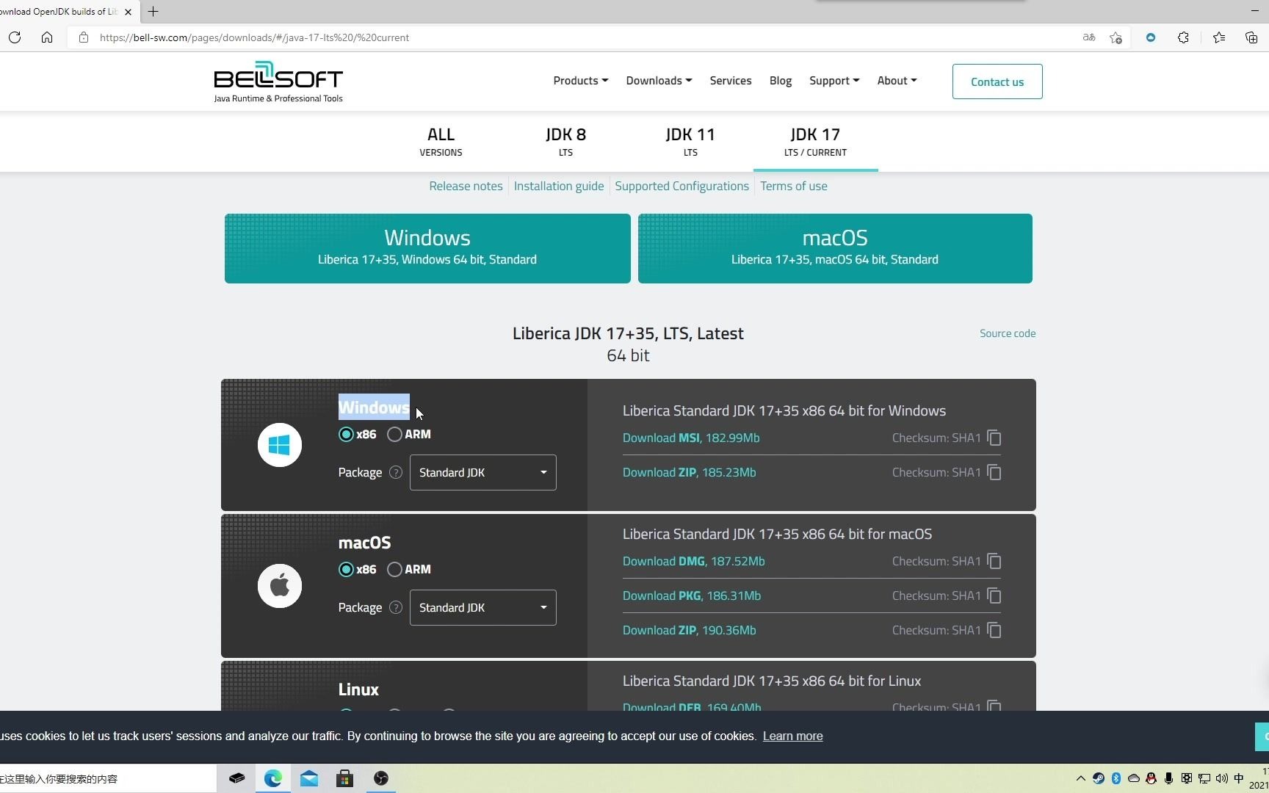Image resolution: width=1269 pixels, height=793 pixels.
Task: Click the large Windows download banner
Action: [x=427, y=248]
